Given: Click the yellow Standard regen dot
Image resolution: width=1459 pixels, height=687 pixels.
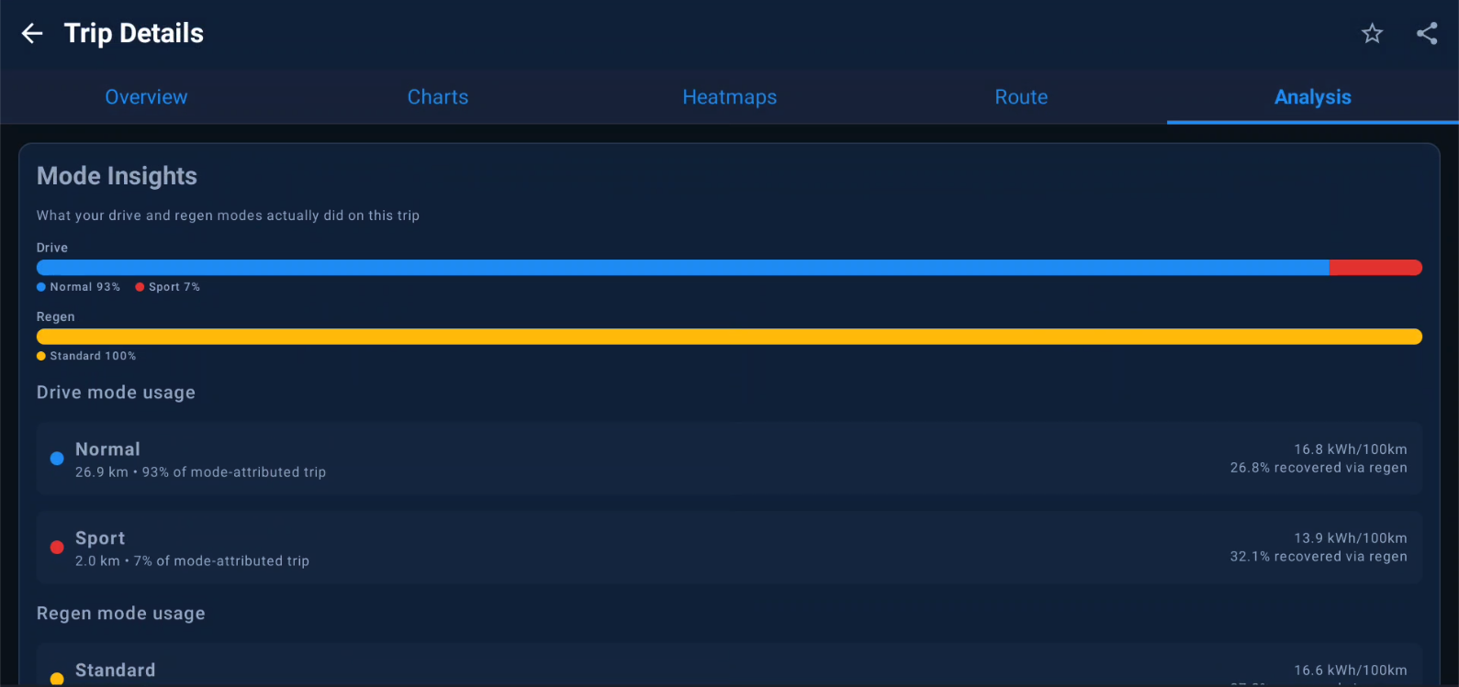Looking at the screenshot, I should [x=57, y=679].
